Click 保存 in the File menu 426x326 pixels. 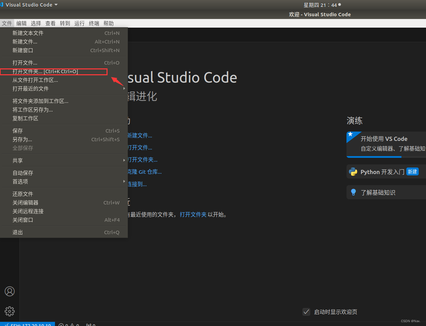coord(64,131)
